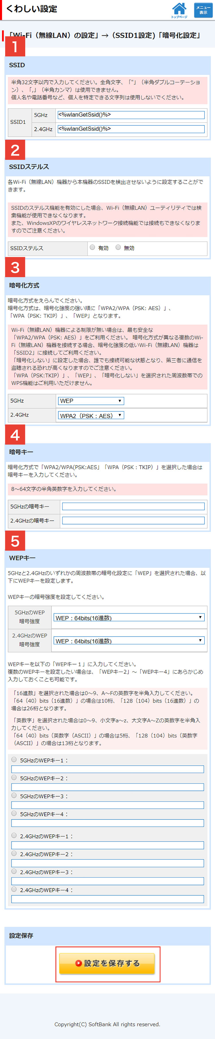Select 無効 for SSID stealth
215x1039 pixels.
118,247
